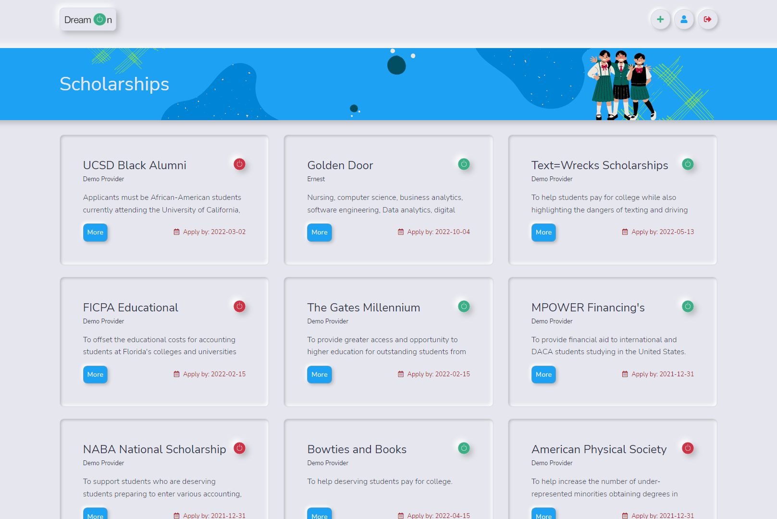Viewport: 777px width, 519px height.
Task: Toggle the red power status on UCSD Black Alumni
Action: (x=239, y=164)
